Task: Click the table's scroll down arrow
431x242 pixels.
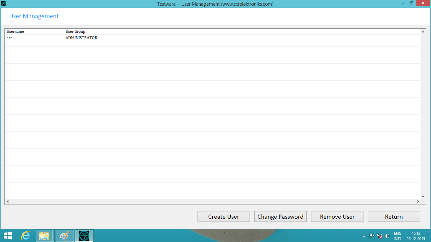Action: click(x=423, y=196)
